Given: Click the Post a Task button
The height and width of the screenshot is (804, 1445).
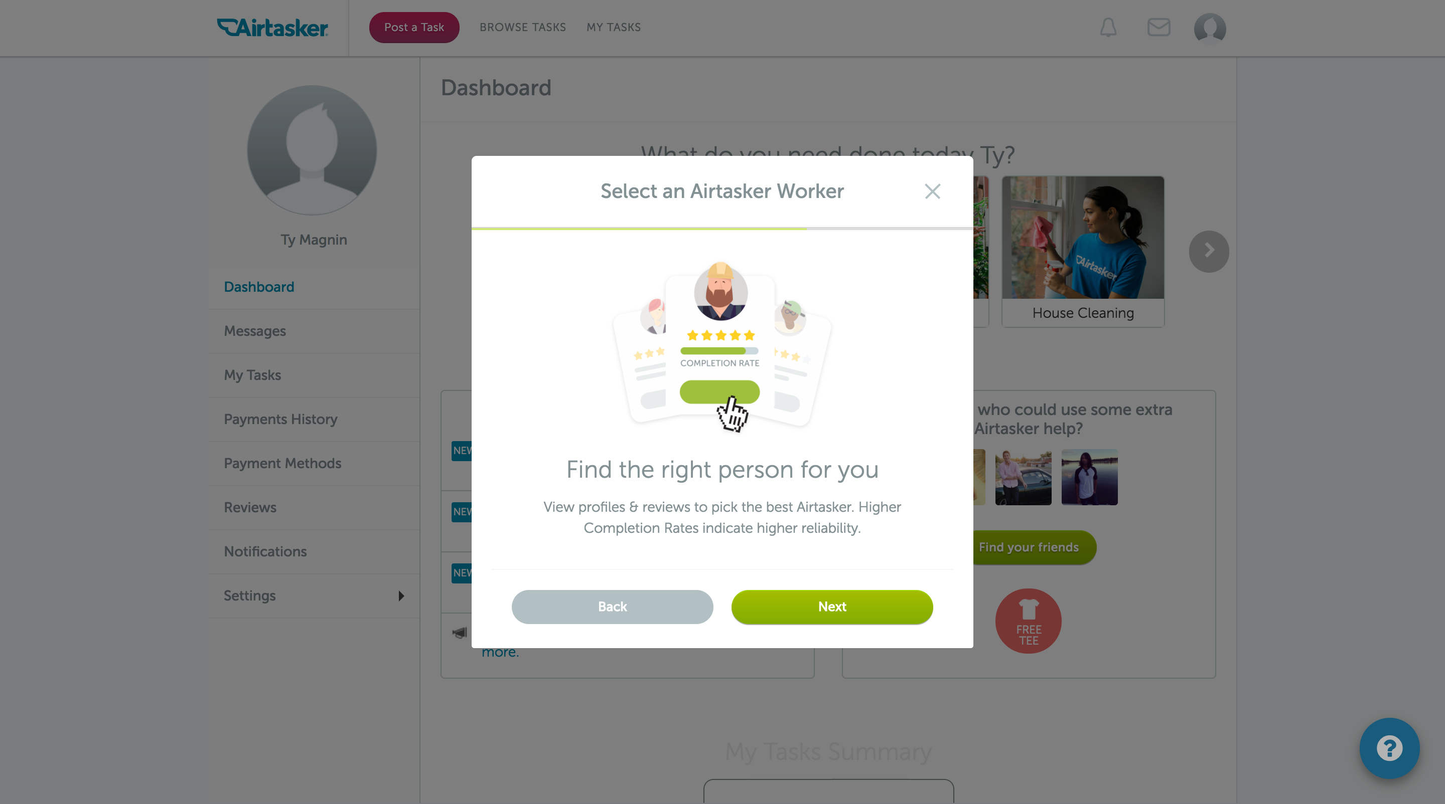Looking at the screenshot, I should click(414, 28).
